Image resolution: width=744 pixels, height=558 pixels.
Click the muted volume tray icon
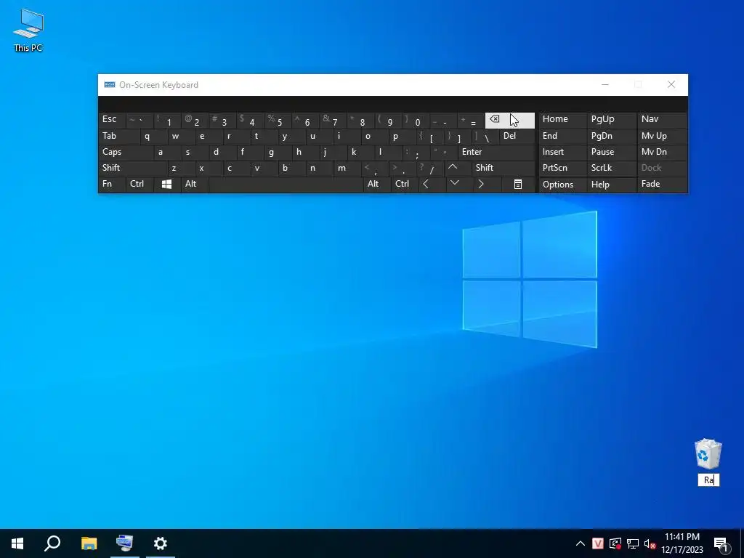(x=650, y=543)
